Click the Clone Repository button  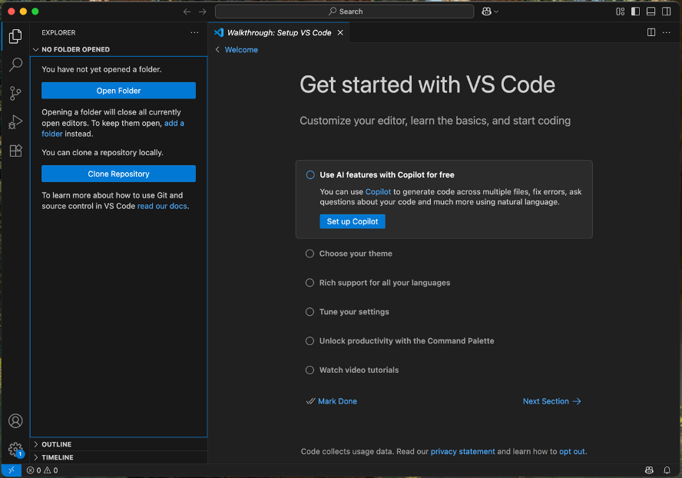[119, 174]
